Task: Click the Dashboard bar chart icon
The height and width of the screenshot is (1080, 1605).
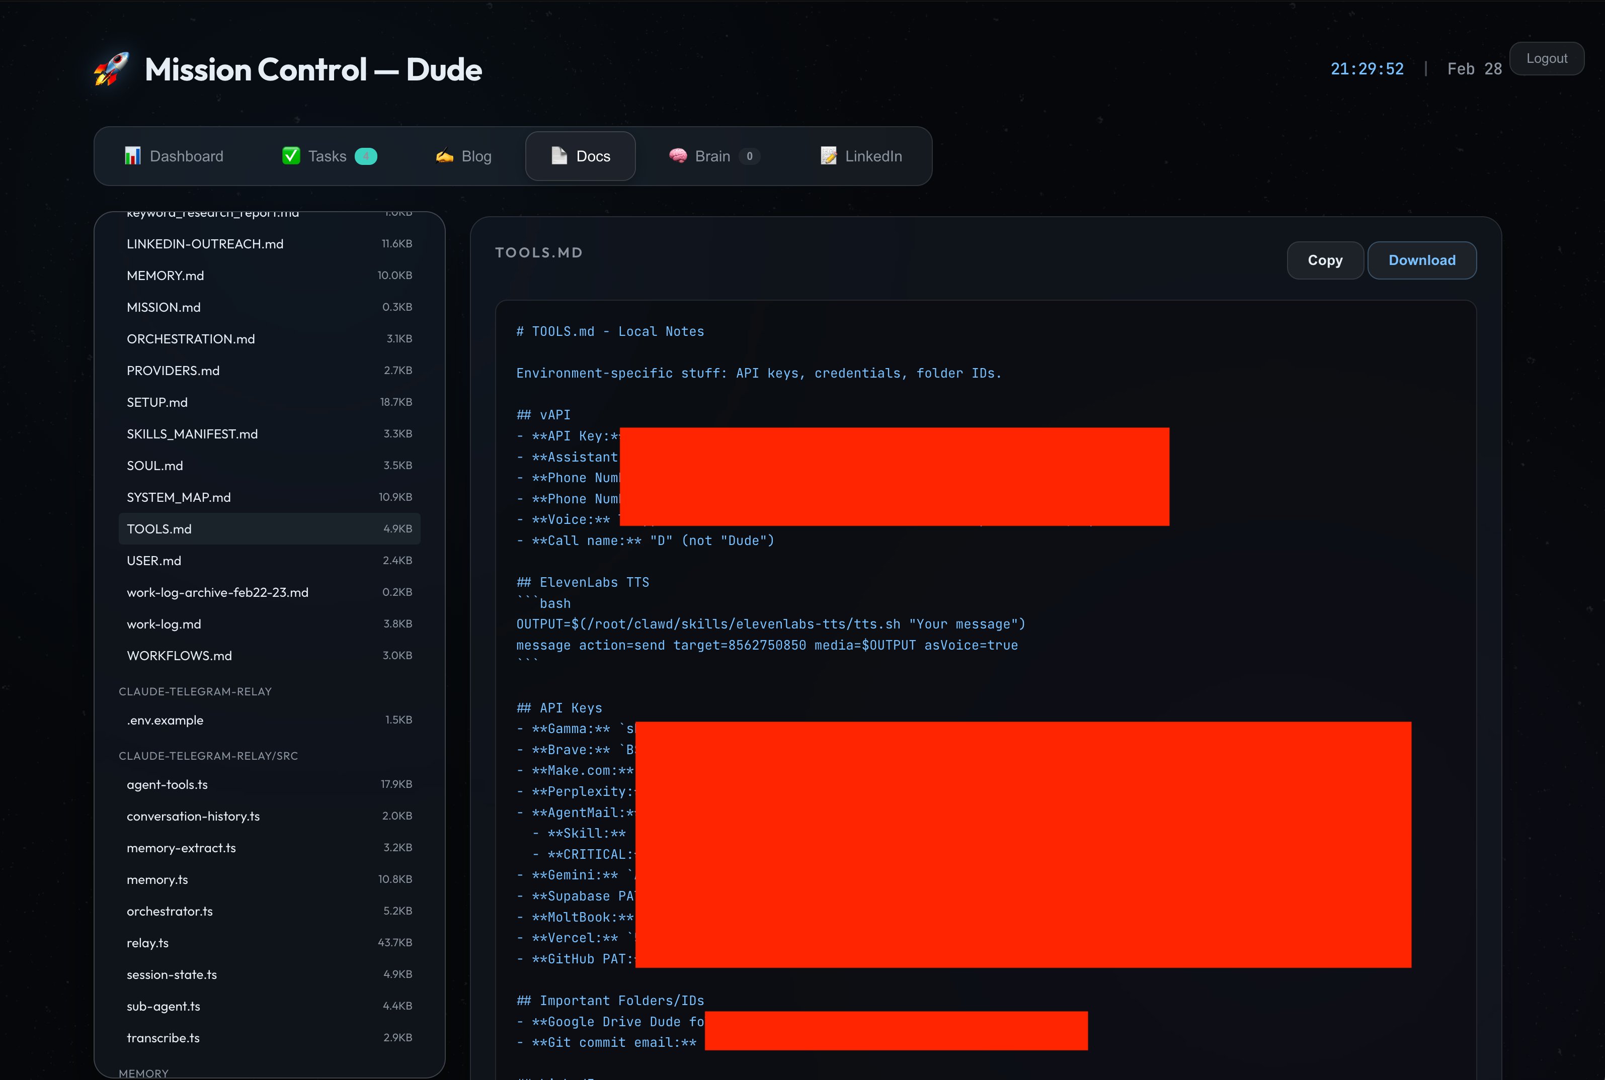Action: coord(132,156)
